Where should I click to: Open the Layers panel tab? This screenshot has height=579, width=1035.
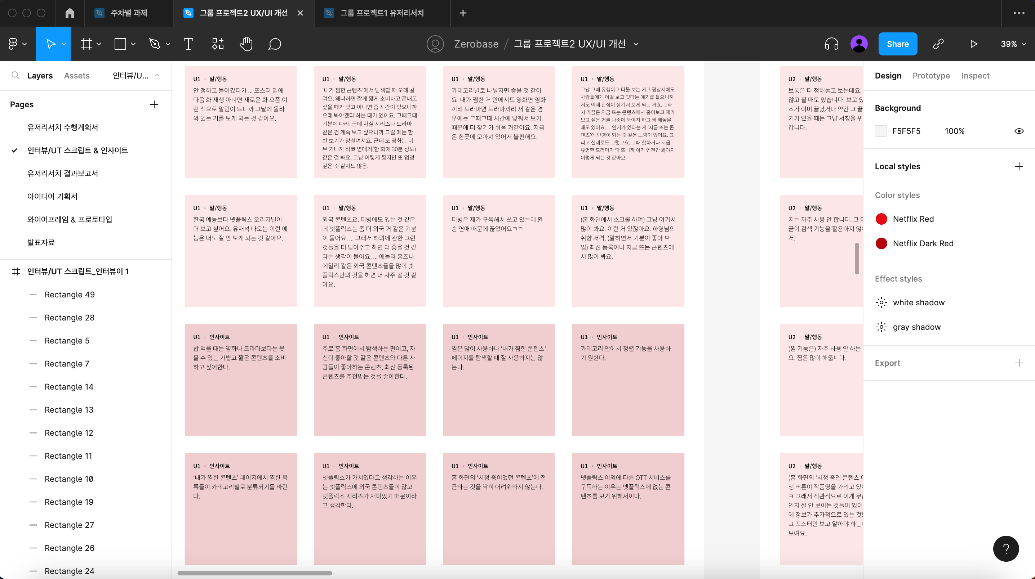tap(40, 76)
